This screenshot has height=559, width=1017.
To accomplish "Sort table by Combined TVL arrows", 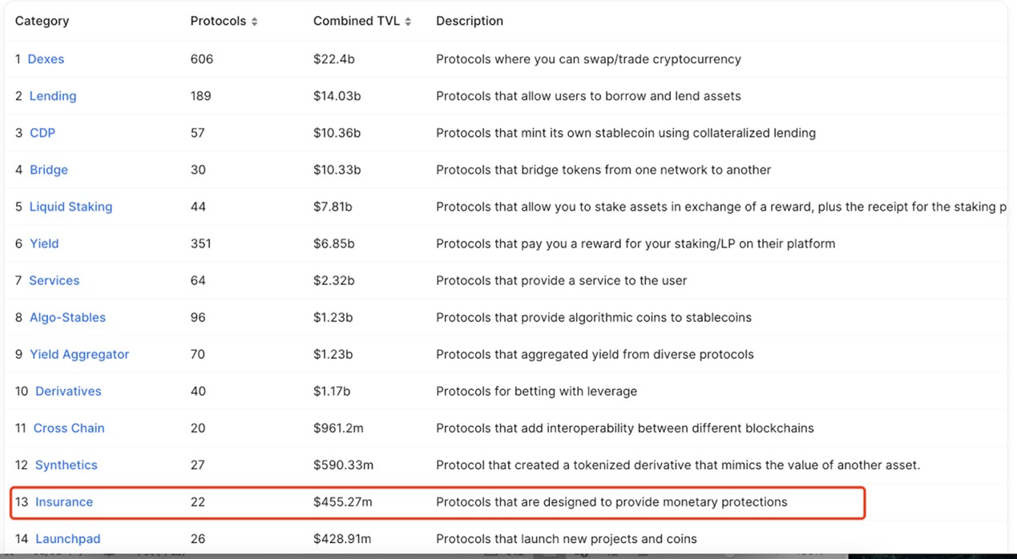I will 408,22.
